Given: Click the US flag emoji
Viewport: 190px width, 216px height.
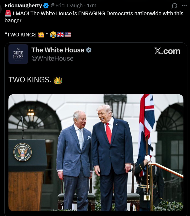Looking at the screenshot, I should [x=68, y=35].
